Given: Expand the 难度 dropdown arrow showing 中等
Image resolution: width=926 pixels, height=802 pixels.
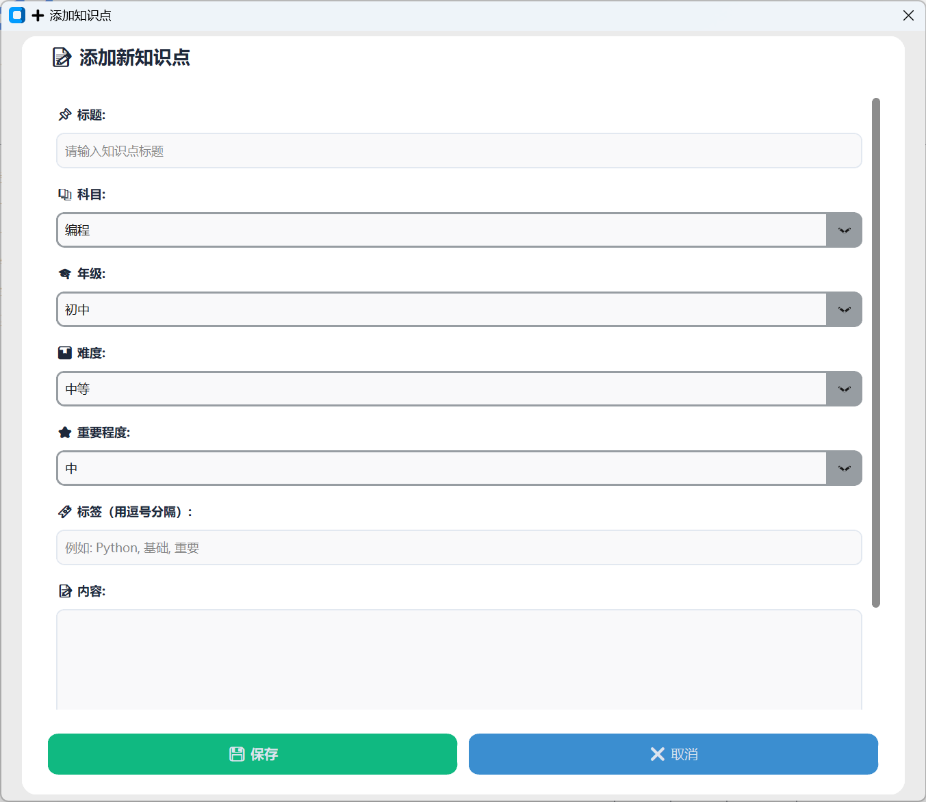Looking at the screenshot, I should coord(844,389).
